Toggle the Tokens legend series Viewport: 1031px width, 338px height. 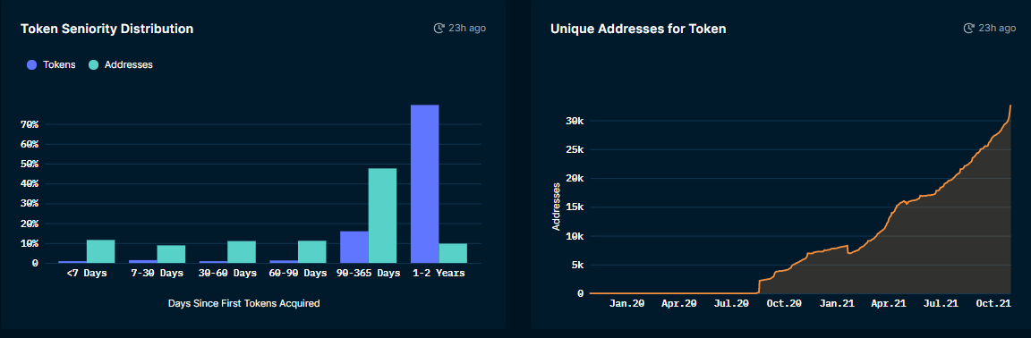coord(51,64)
